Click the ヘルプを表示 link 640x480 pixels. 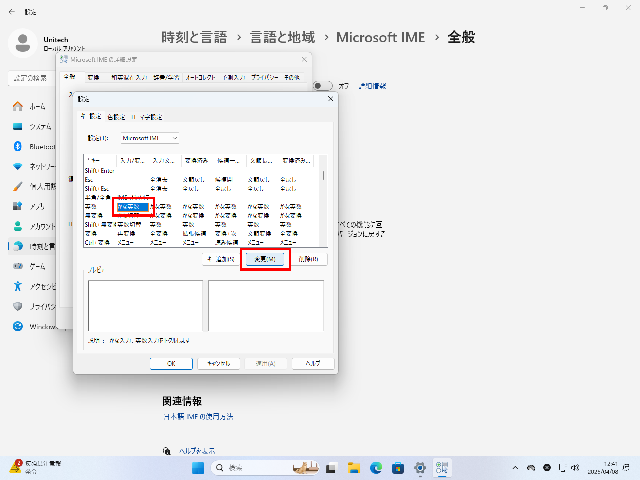pos(197,451)
